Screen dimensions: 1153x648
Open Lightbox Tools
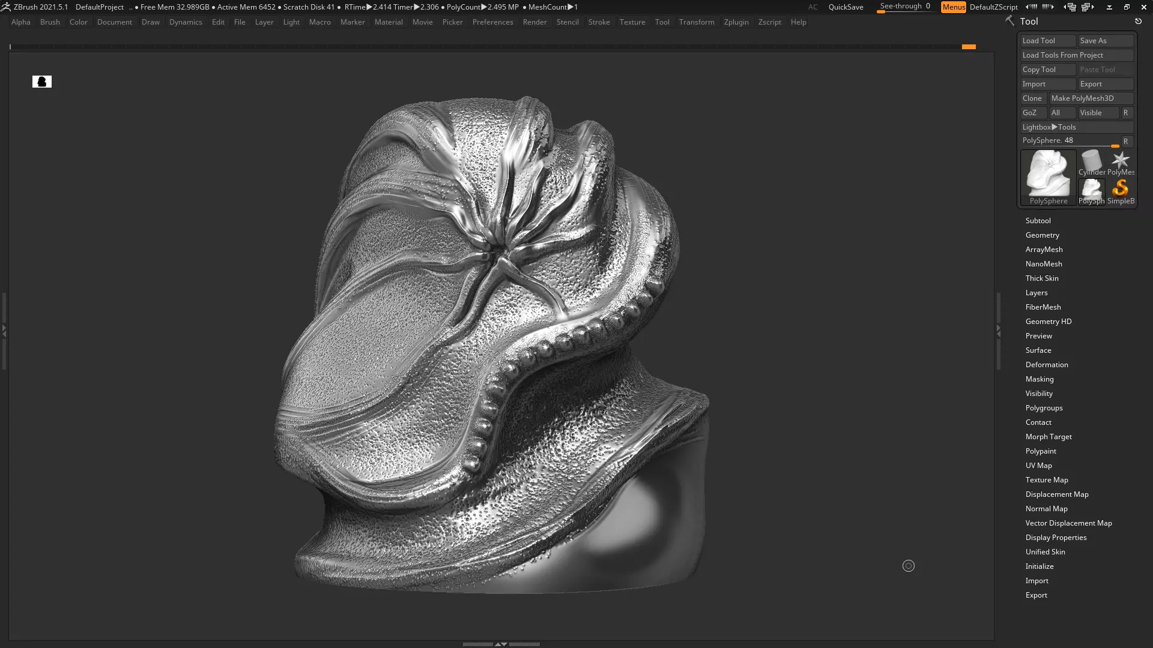(1077, 127)
